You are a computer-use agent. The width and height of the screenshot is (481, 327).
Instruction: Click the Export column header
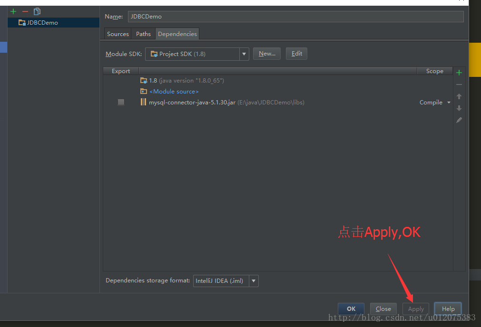pos(121,71)
